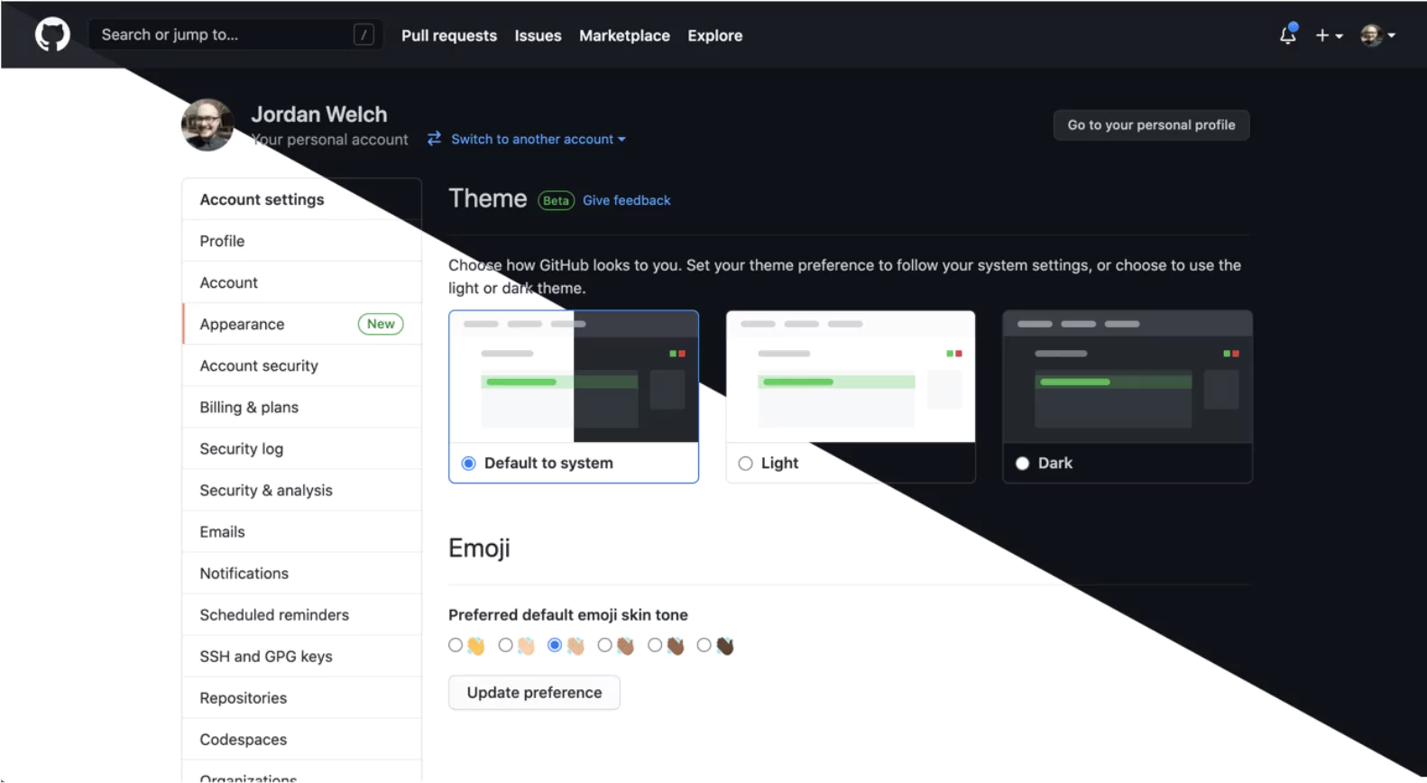Screen dimensions: 1427x783
Task: Choose the sixth dark skin tone radio
Action: point(704,645)
